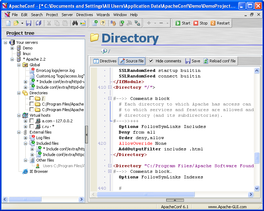Click the project tree horizontal scrollbar thumb
This screenshot has width=264, height=211.
25,199
